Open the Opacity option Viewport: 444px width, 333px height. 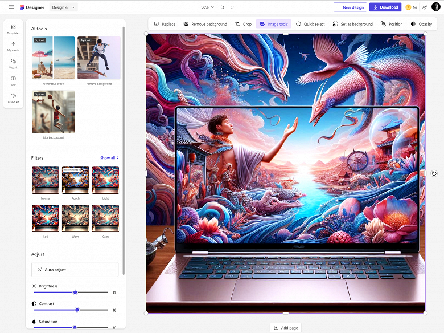click(421, 24)
